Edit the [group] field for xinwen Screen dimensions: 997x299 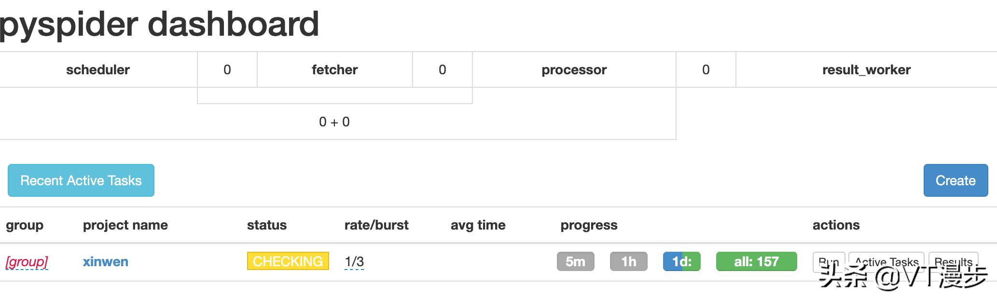pyautogui.click(x=27, y=261)
